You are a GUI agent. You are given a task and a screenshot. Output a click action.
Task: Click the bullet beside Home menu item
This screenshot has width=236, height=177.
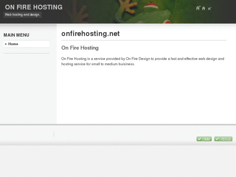[x=6, y=44]
